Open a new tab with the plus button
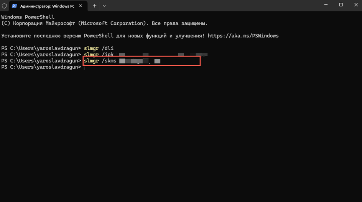362x202 pixels. (x=94, y=6)
